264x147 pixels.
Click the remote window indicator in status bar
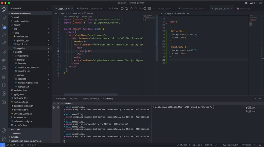coord(3,145)
